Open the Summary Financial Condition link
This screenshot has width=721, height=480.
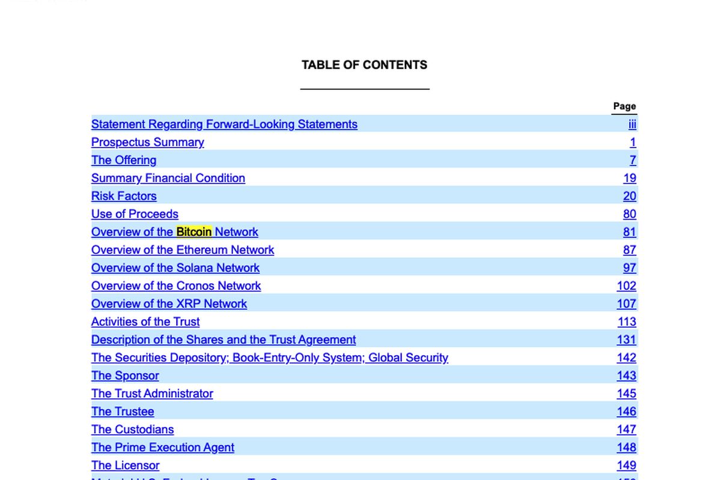168,178
